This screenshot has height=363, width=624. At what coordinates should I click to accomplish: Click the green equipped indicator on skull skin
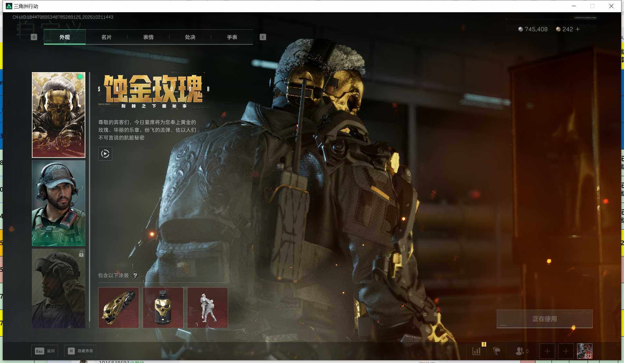click(80, 77)
